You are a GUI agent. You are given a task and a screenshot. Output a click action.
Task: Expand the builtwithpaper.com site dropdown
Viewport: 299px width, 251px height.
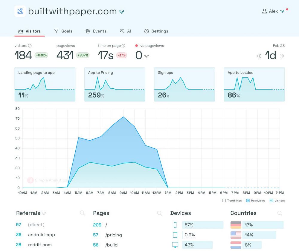click(x=122, y=12)
